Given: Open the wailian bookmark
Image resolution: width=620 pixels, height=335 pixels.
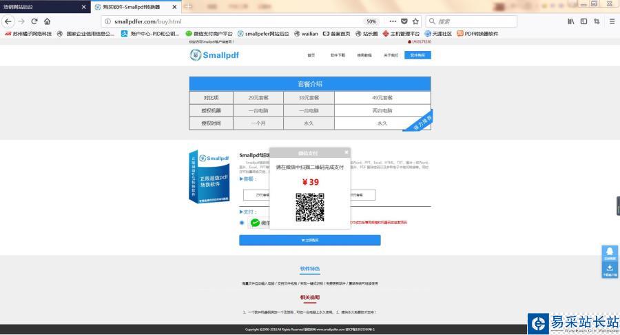Looking at the screenshot, I should (306, 34).
